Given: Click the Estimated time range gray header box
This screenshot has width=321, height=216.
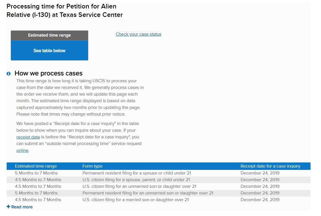Looking at the screenshot, I should pos(49,35).
